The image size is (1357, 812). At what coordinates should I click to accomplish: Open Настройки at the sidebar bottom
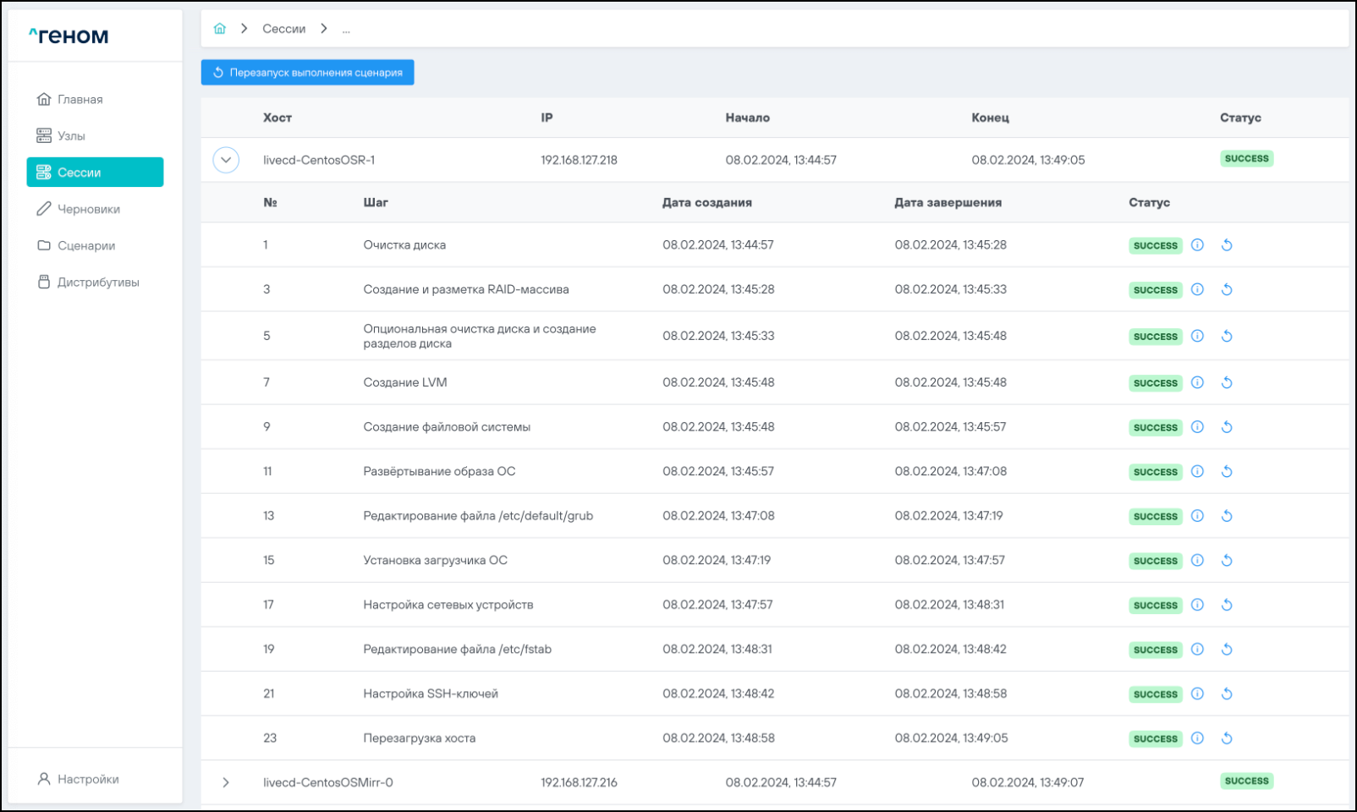(88, 779)
